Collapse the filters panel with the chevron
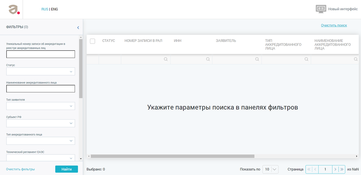This screenshot has width=361, height=175. pyautogui.click(x=78, y=27)
